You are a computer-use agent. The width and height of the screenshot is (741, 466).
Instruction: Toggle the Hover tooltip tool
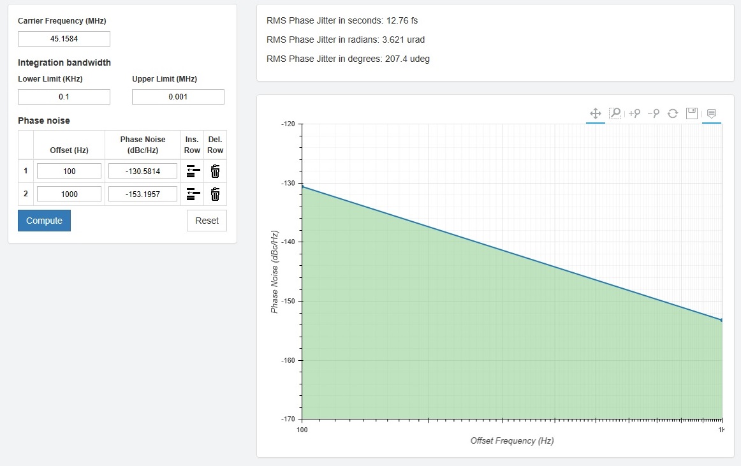[x=712, y=113]
